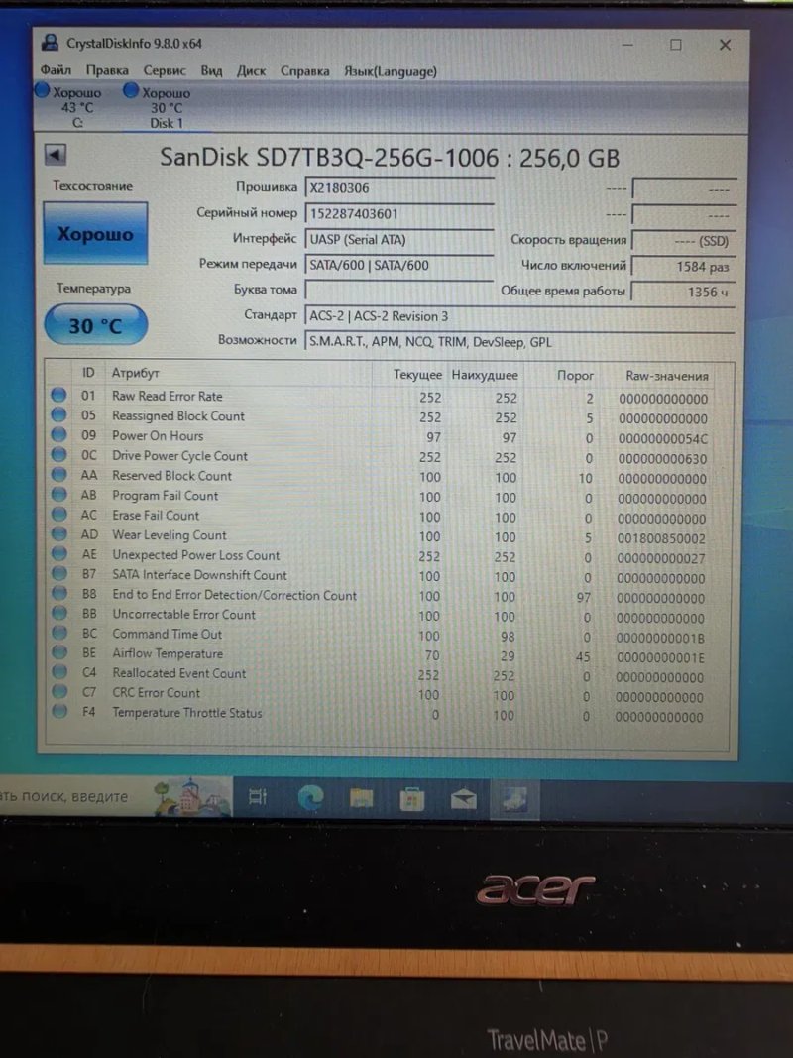The height and width of the screenshot is (1058, 793).
Task: Open the Файл menu
Action: click(x=56, y=70)
